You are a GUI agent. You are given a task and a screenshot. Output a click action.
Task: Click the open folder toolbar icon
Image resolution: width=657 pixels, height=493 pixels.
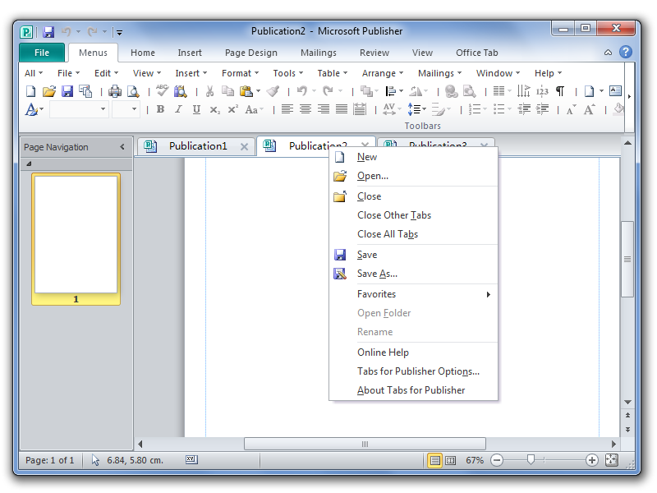pyautogui.click(x=49, y=91)
